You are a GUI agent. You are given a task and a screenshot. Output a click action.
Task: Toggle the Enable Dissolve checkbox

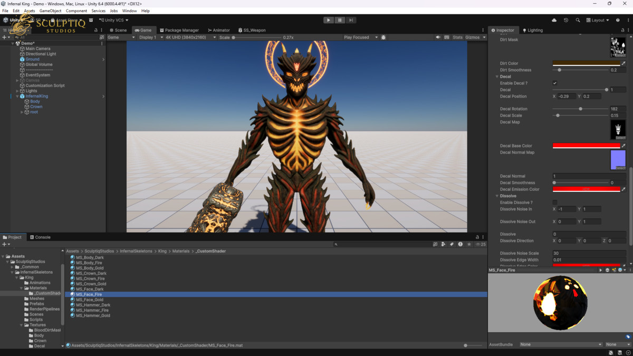coord(554,203)
